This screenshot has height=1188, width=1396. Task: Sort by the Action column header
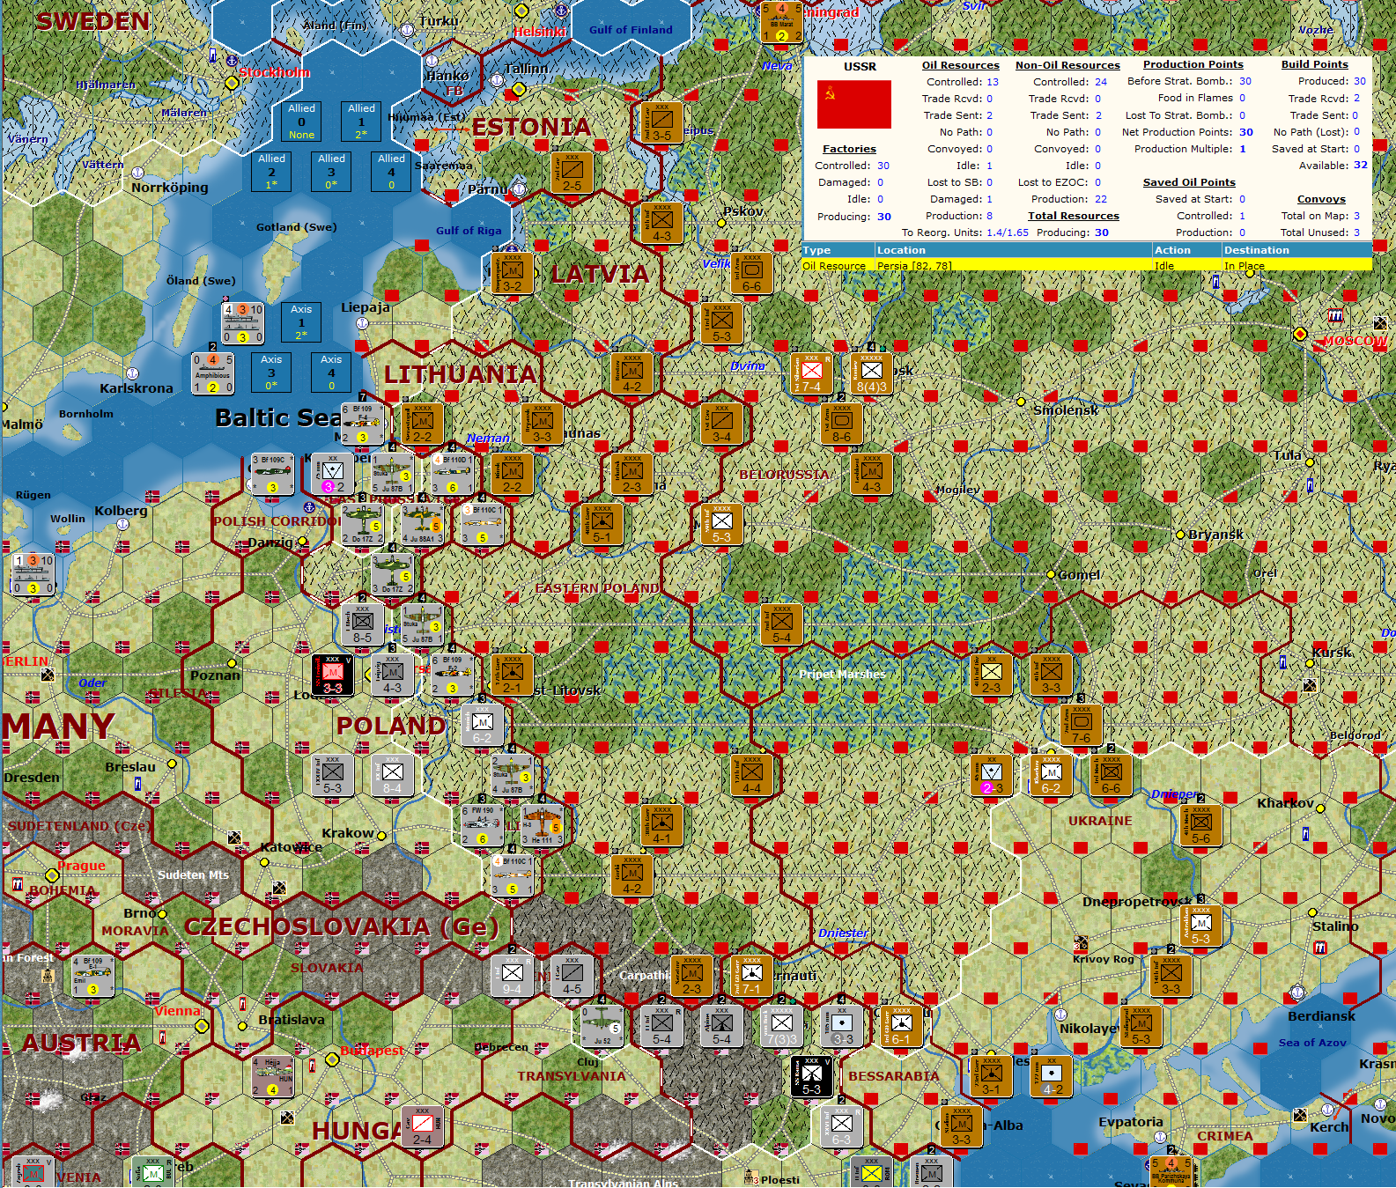coord(1186,250)
